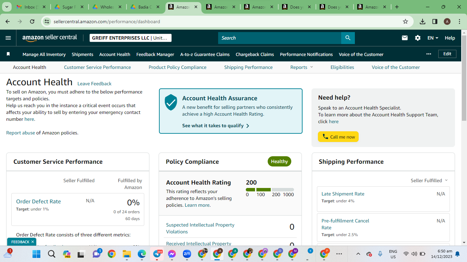This screenshot has height=262, width=467.
Task: Switch to Shipping Performance tab
Action: point(249,67)
